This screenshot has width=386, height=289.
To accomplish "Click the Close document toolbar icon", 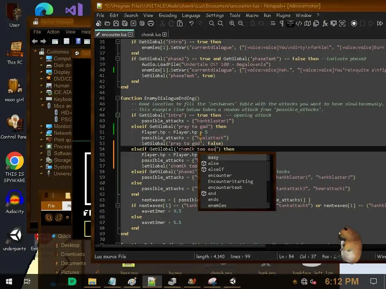I will pyautogui.click(x=133, y=23).
